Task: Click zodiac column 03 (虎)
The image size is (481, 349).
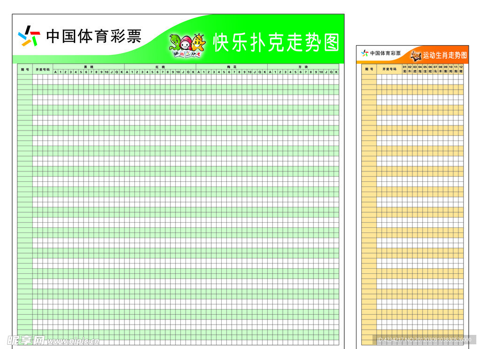Action: coord(415,69)
